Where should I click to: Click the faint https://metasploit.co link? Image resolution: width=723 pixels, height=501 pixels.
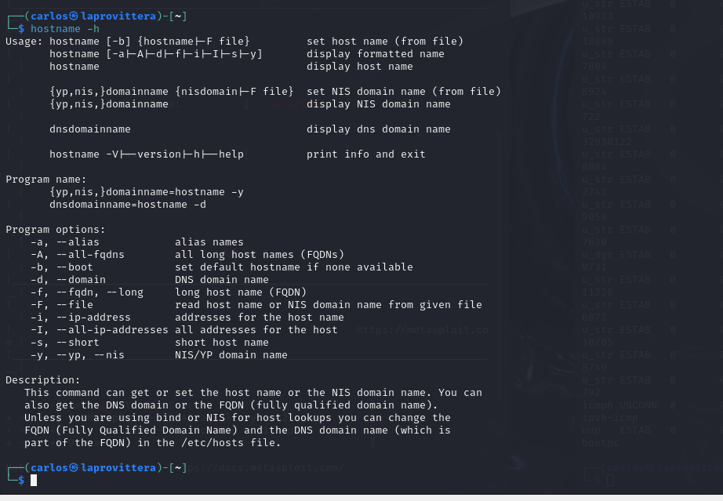pos(423,329)
